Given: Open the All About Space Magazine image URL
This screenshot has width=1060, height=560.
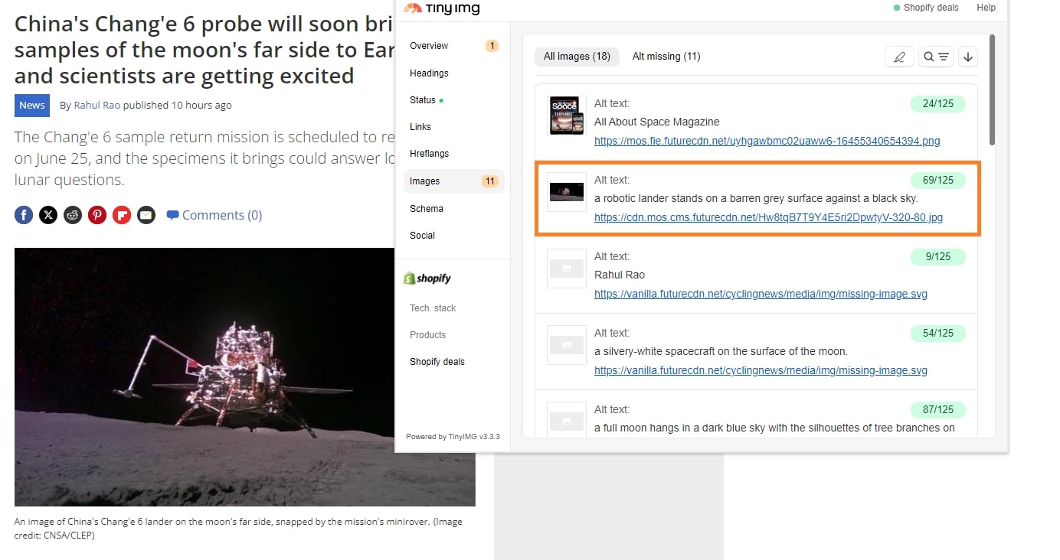Looking at the screenshot, I should (767, 141).
